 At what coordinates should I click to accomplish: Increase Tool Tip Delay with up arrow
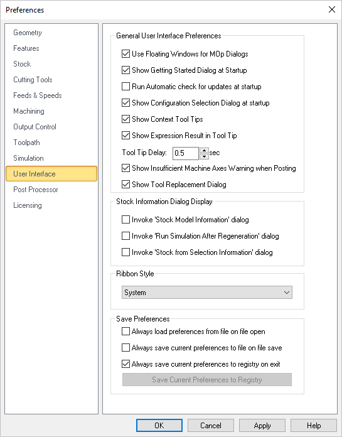point(205,150)
